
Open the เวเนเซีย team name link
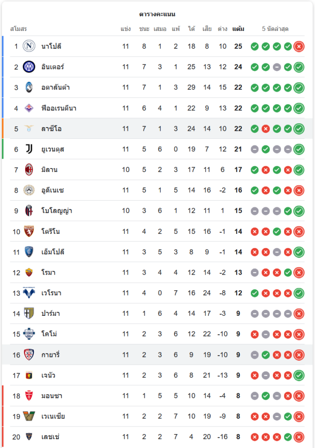point(53,417)
